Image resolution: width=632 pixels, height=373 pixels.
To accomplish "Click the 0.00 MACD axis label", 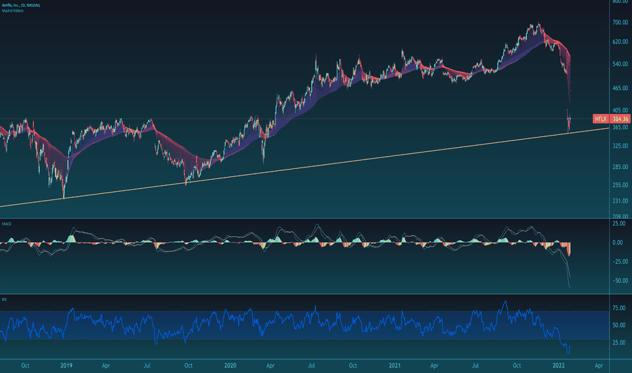I will (x=618, y=243).
